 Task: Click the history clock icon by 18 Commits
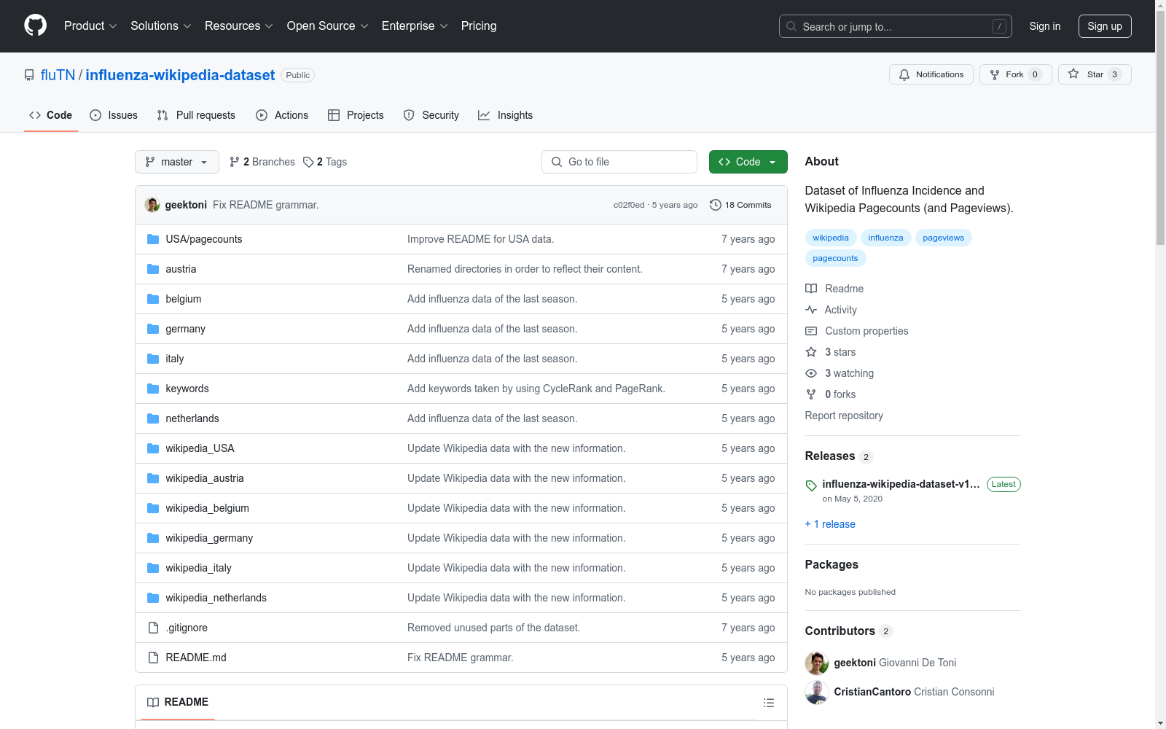click(716, 205)
